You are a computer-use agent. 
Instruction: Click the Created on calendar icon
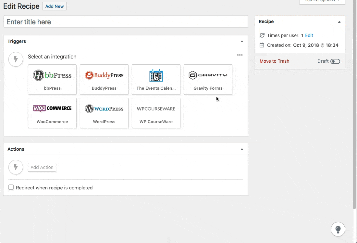(262, 45)
